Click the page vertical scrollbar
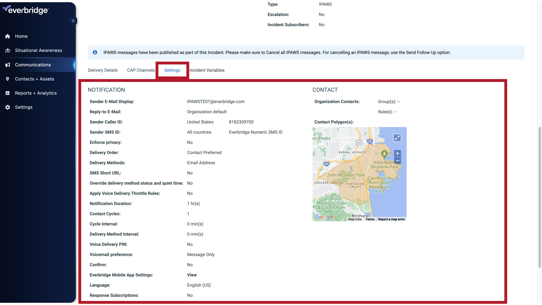 [x=540, y=198]
